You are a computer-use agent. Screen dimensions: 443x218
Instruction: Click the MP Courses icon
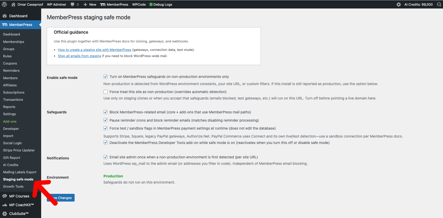click(5, 196)
